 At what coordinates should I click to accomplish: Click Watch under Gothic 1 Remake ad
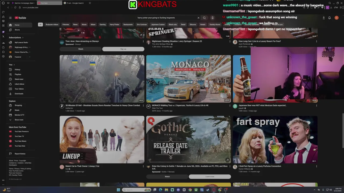167,177
